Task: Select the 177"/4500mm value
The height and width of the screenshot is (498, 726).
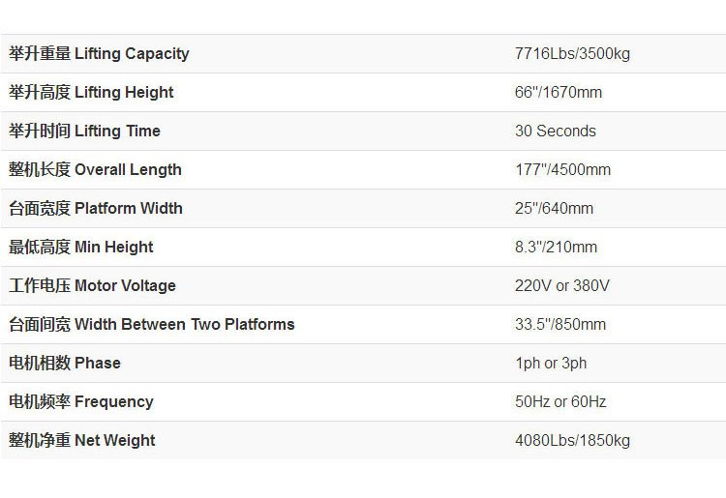Action: coord(563,169)
